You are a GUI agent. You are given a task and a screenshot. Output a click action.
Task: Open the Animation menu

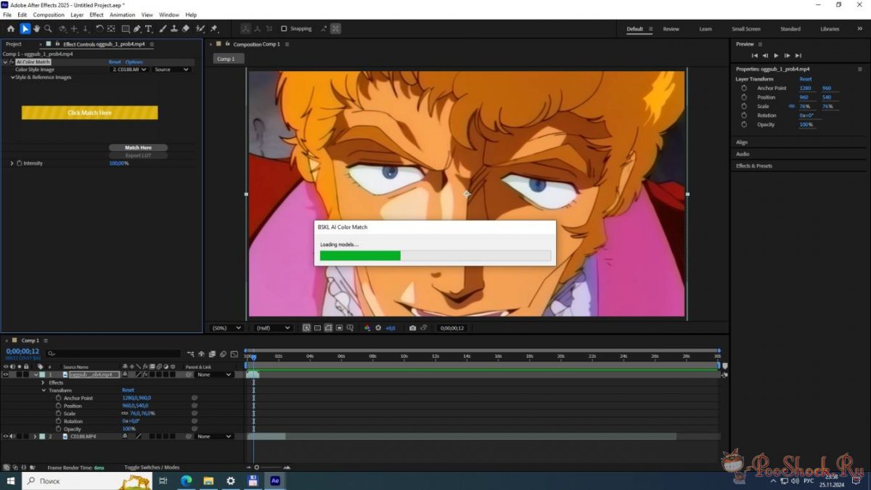point(122,15)
